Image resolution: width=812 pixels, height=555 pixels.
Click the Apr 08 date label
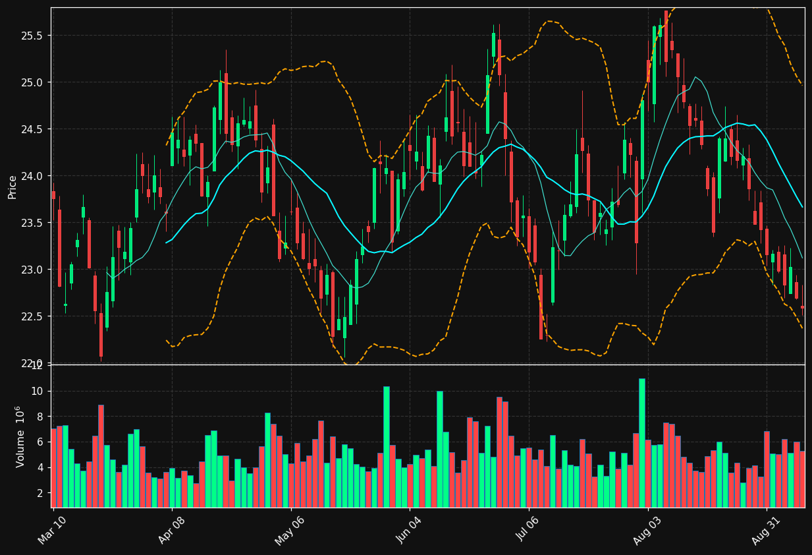pos(172,530)
